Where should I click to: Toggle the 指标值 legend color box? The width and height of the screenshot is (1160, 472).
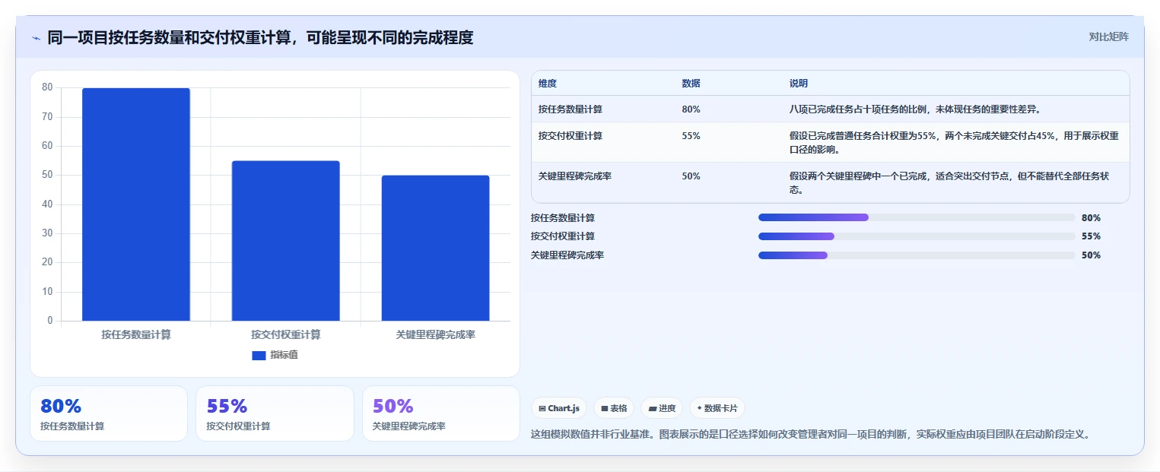[259, 355]
